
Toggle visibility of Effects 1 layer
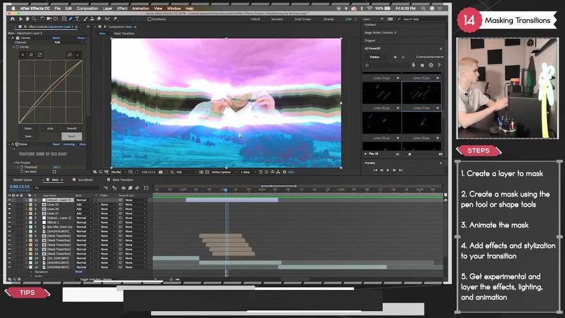pos(10,223)
